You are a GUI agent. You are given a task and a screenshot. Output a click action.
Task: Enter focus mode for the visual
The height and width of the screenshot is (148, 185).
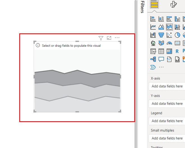[109, 38]
